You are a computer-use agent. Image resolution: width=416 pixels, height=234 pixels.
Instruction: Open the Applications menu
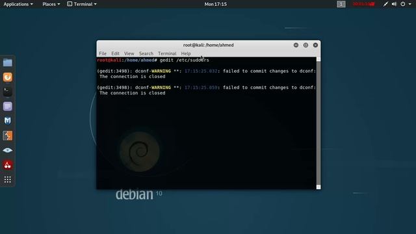[x=18, y=4]
